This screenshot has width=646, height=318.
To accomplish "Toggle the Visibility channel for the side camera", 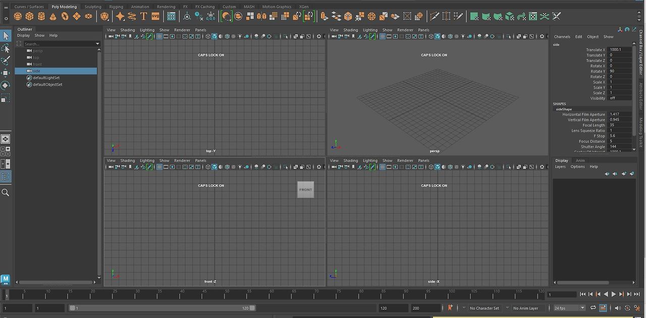I will pyautogui.click(x=613, y=98).
